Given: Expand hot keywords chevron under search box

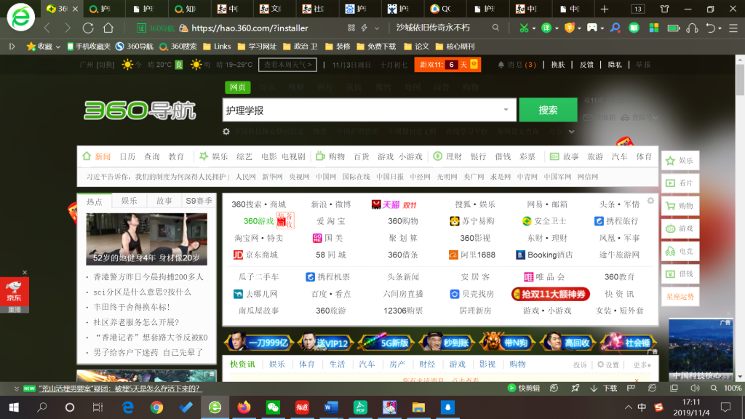Looking at the screenshot, I should coord(572,132).
